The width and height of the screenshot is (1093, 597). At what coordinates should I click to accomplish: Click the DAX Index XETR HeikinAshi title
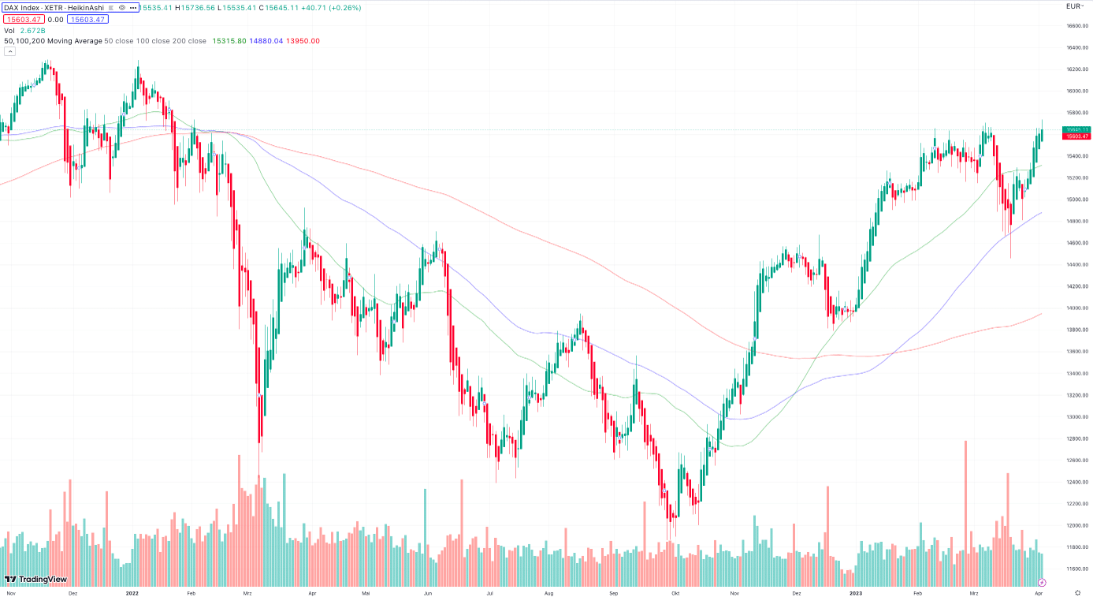point(54,8)
